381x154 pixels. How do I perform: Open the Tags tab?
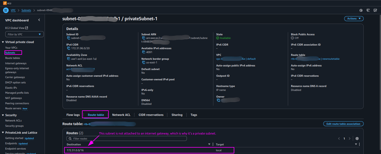[x=194, y=115]
